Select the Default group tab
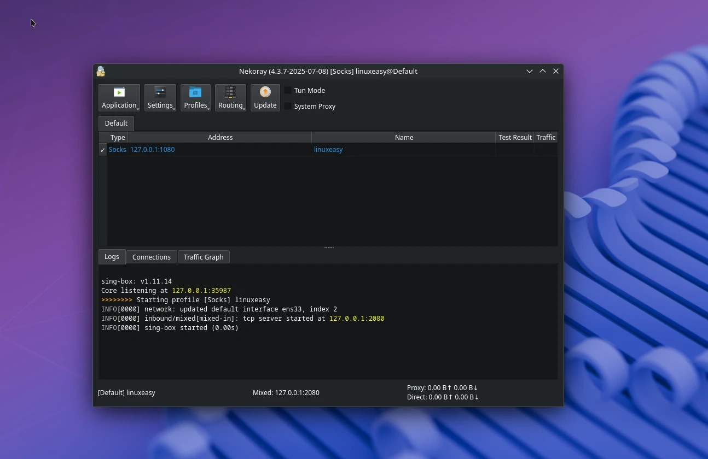 point(116,123)
